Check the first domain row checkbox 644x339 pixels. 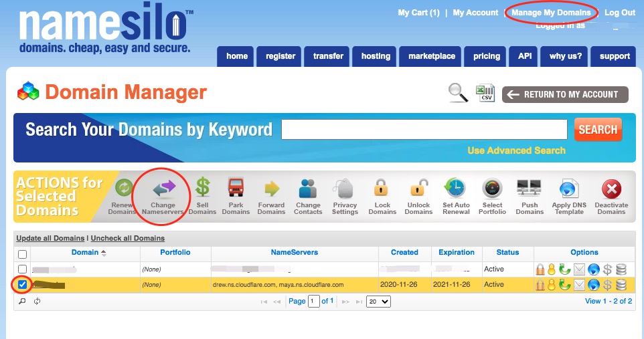23,269
